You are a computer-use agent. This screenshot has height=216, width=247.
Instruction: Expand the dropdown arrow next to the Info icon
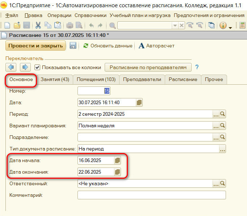pos(230,28)
